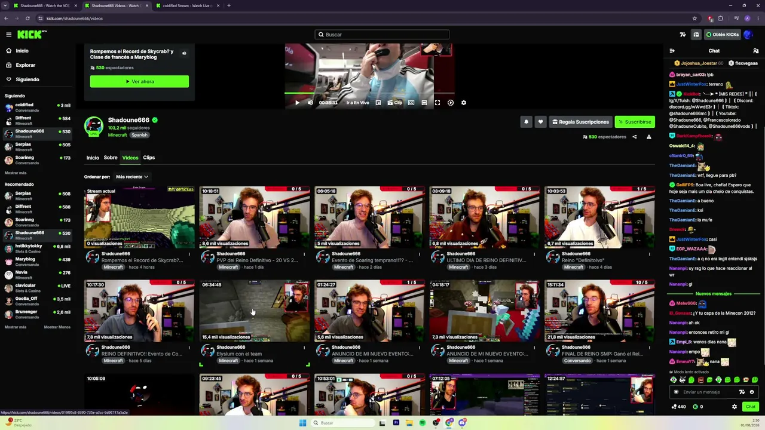Enter fullscreen mode in the player
The height and width of the screenshot is (430, 765).
point(437,103)
